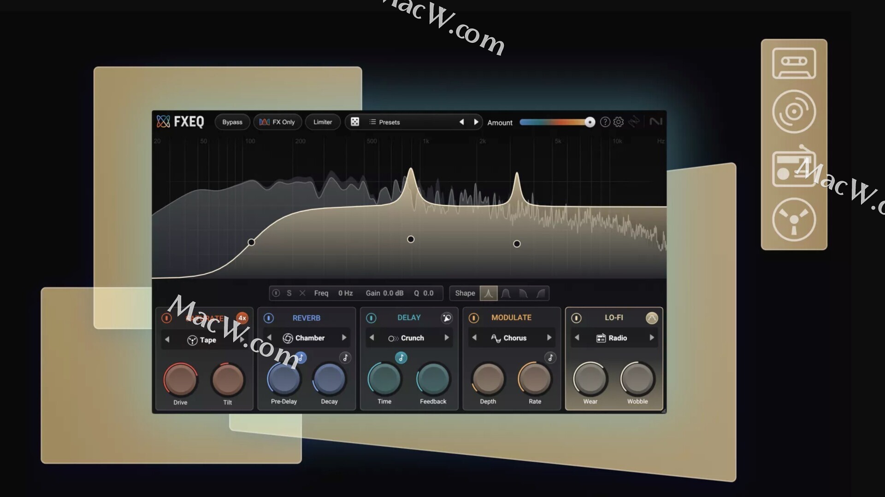The width and height of the screenshot is (885, 497).
Task: Click the band remove X icon
Action: coord(302,293)
